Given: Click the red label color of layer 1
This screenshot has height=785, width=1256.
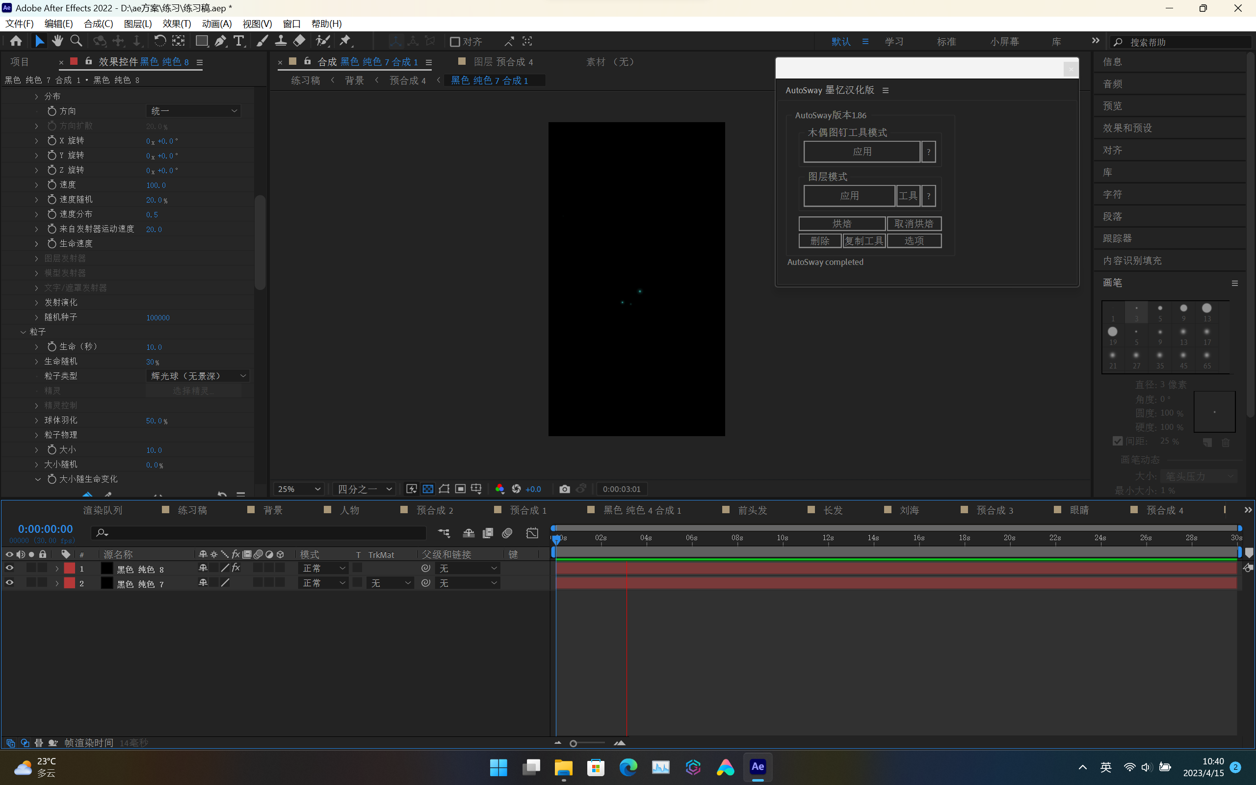Looking at the screenshot, I should 69,569.
